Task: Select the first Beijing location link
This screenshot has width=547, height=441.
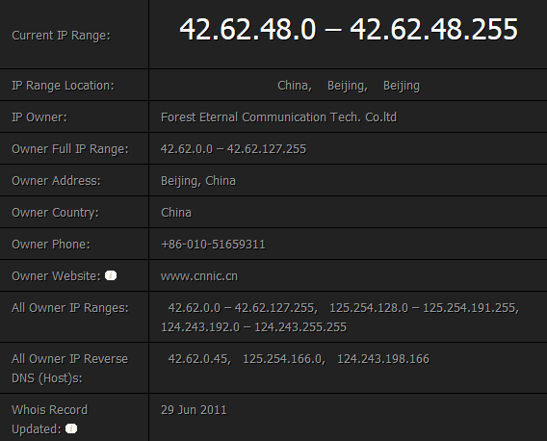Action: [x=348, y=86]
